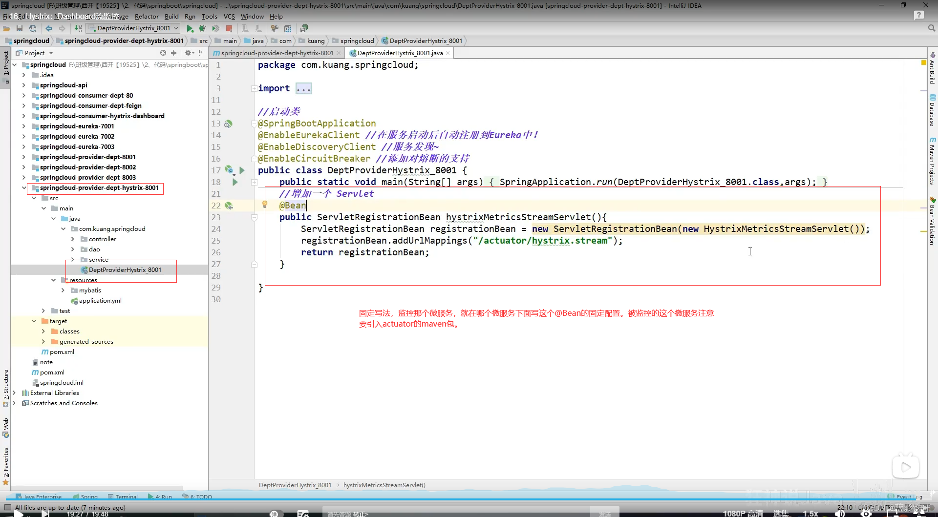Expand the mybatis folder
This screenshot has width=938, height=517.
point(63,290)
